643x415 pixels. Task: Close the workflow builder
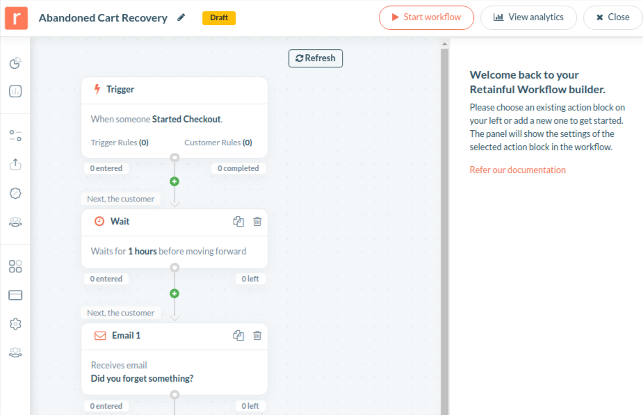[x=612, y=17]
